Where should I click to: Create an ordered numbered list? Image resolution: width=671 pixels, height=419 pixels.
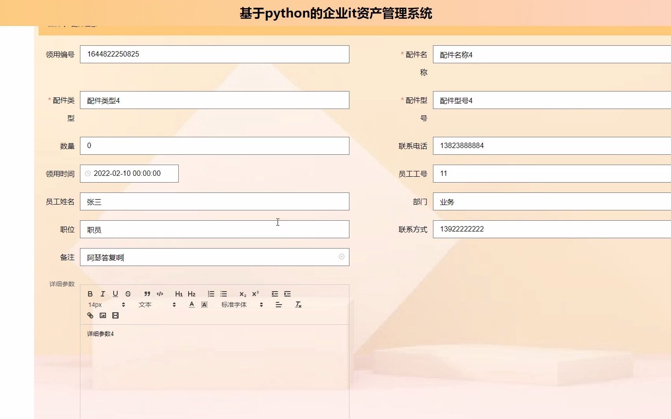[211, 294]
